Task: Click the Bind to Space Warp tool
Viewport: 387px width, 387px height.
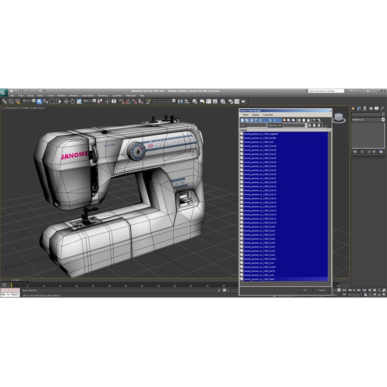Action: click(18, 101)
